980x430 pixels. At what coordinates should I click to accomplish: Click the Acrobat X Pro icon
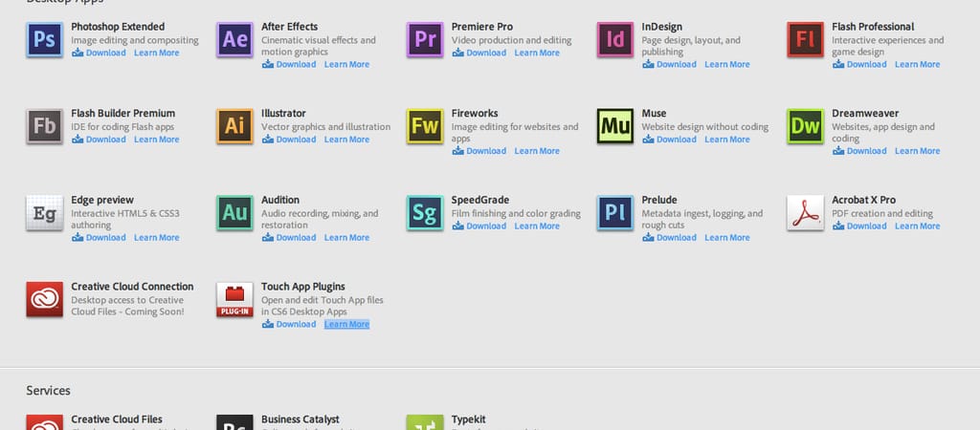[x=805, y=213]
